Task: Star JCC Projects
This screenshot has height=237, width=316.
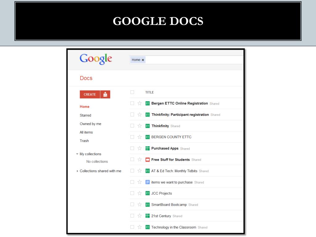Action: (139, 193)
